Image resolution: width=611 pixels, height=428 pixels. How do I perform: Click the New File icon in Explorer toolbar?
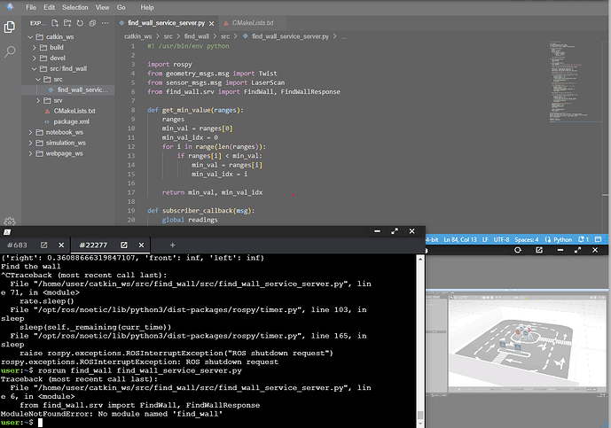(55, 21)
